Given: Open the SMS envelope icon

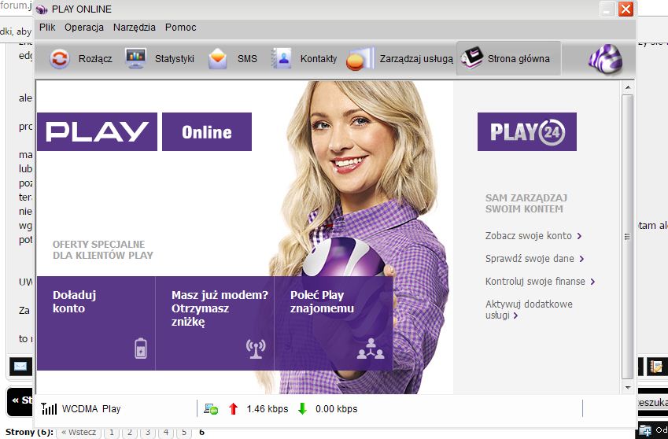Looking at the screenshot, I should [219, 59].
